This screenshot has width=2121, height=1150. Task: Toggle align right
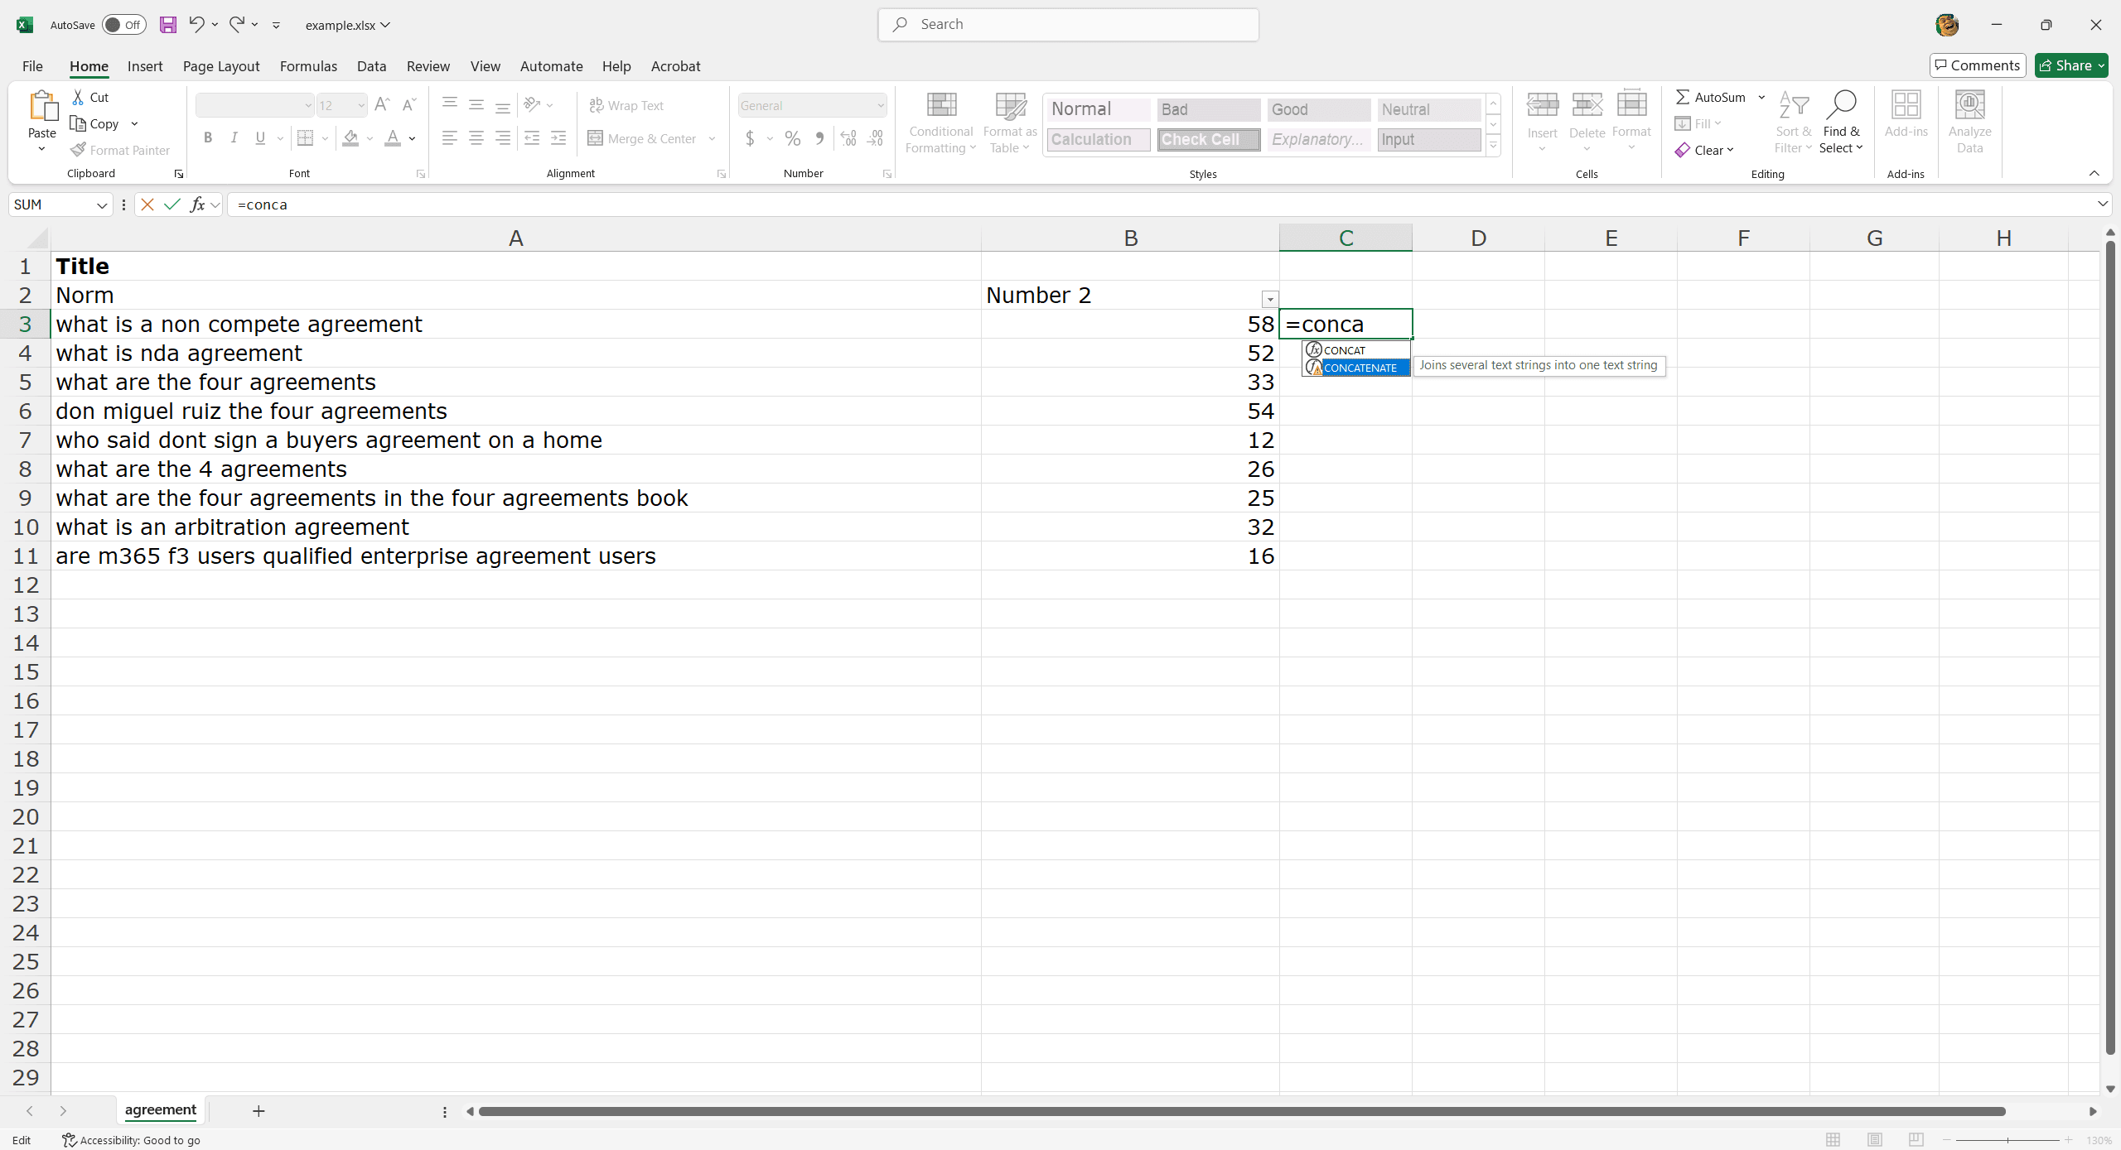[x=503, y=138]
